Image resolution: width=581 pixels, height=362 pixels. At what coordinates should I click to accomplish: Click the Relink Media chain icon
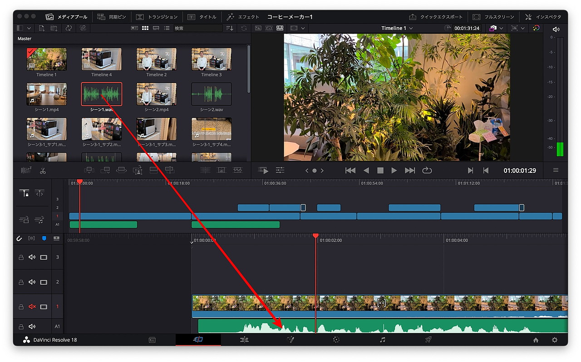83,28
